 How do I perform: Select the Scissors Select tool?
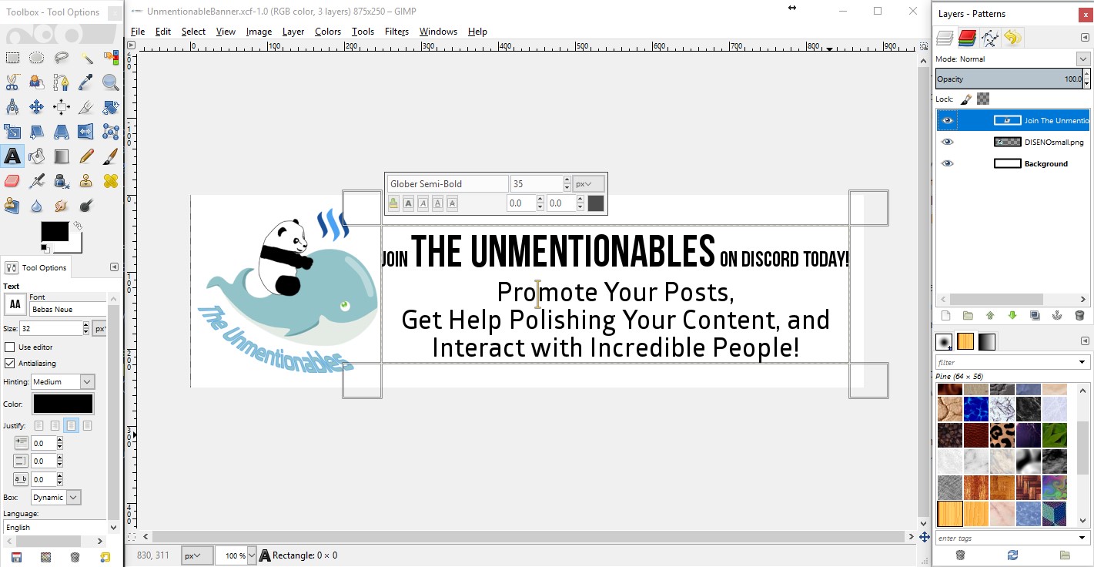coord(12,82)
